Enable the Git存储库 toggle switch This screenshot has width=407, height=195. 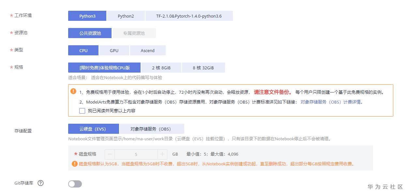[x=75, y=184]
